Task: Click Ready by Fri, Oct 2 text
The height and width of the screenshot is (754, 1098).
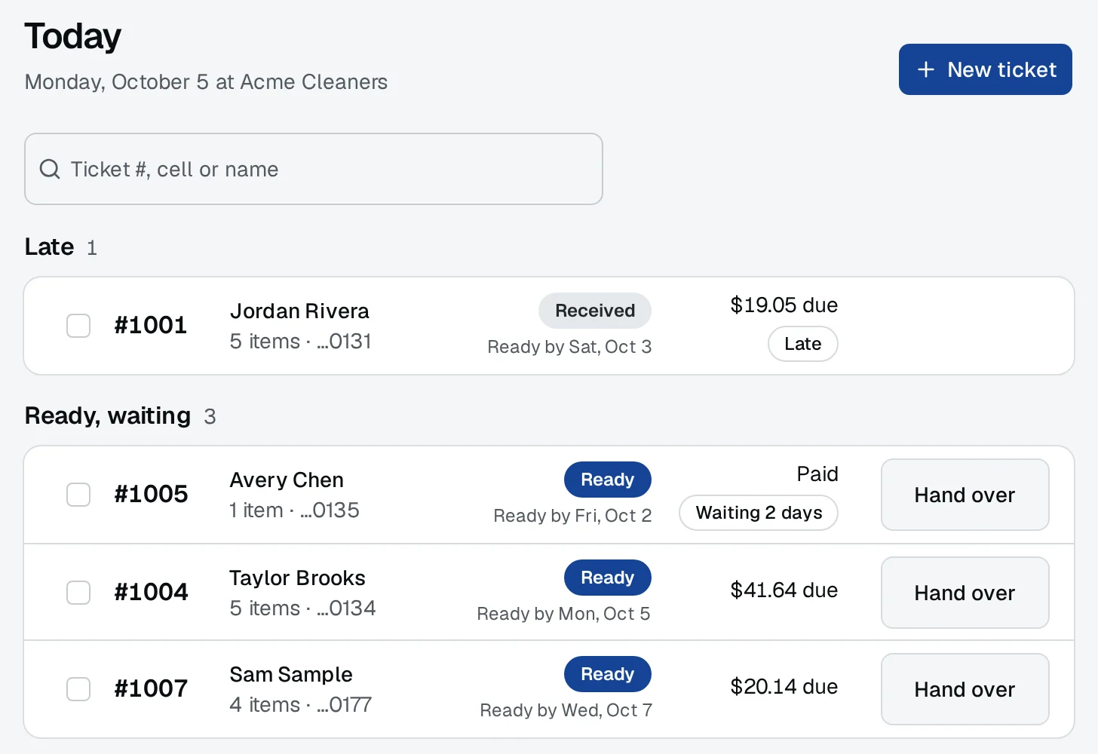Action: click(x=572, y=516)
